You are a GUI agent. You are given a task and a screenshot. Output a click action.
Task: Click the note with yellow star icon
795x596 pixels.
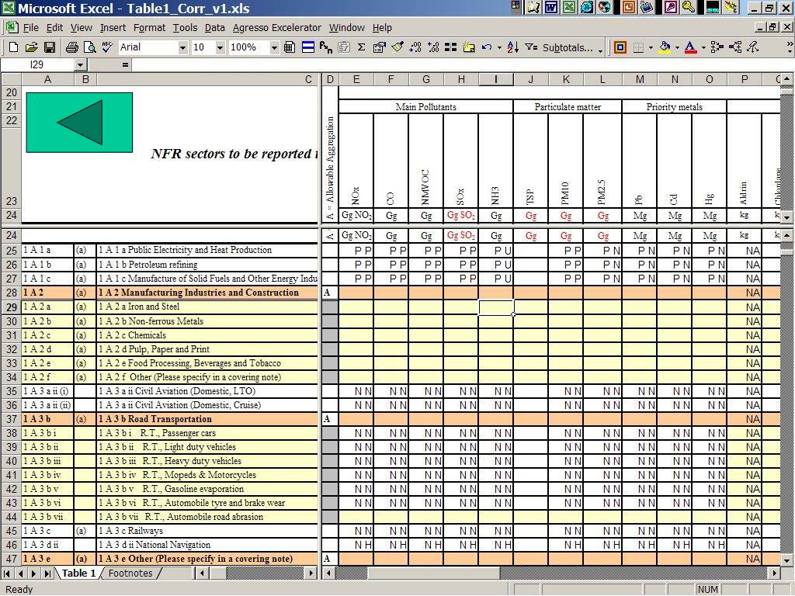tap(468, 47)
